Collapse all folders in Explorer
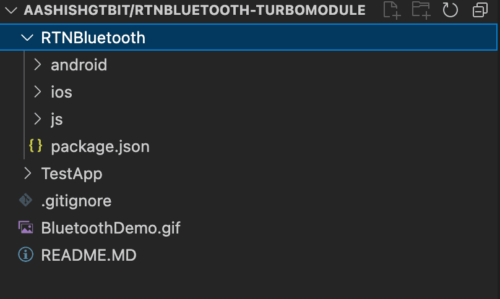Image resolution: width=500 pixels, height=299 pixels. 480,10
